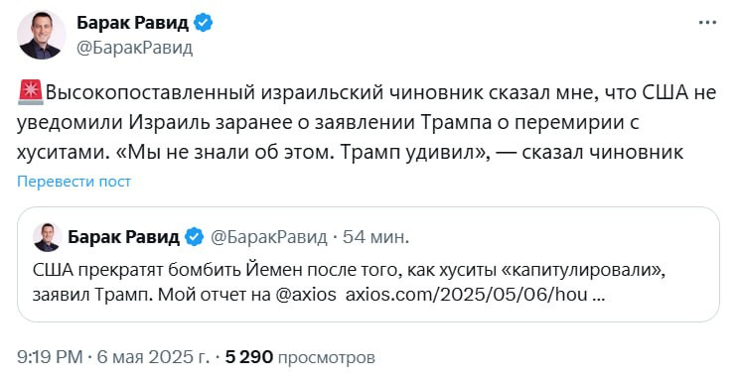Open the @БаракРавид handle under the name
This screenshot has width=738, height=380.
(x=135, y=48)
